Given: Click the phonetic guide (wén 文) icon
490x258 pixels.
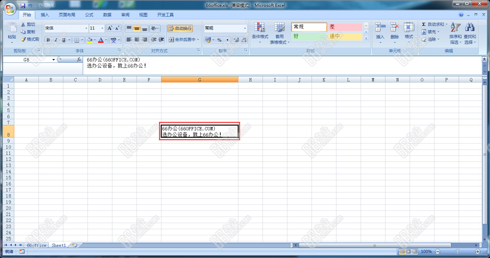Looking at the screenshot, I should point(113,40).
